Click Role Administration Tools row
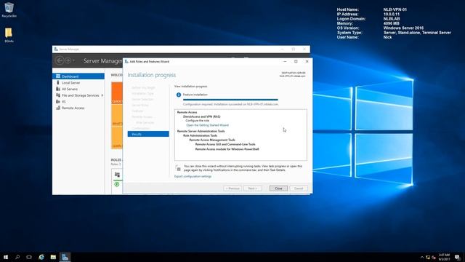Viewport: 465px width, 262px height. point(200,135)
